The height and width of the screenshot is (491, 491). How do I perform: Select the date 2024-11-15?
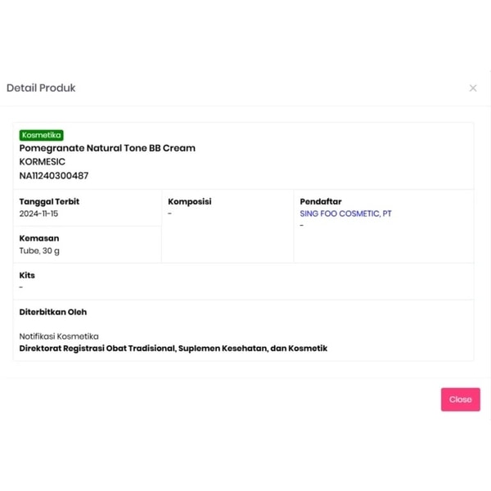tap(38, 214)
